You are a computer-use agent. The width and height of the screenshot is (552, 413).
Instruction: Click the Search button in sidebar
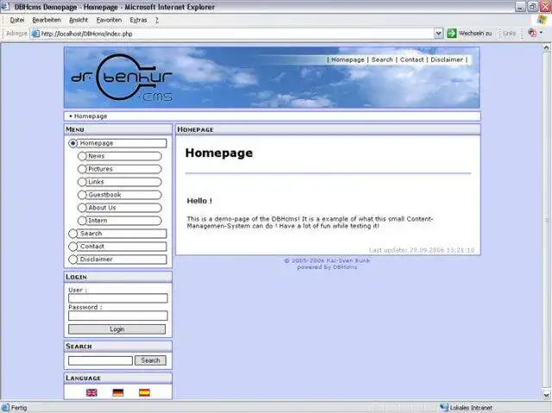pos(150,360)
